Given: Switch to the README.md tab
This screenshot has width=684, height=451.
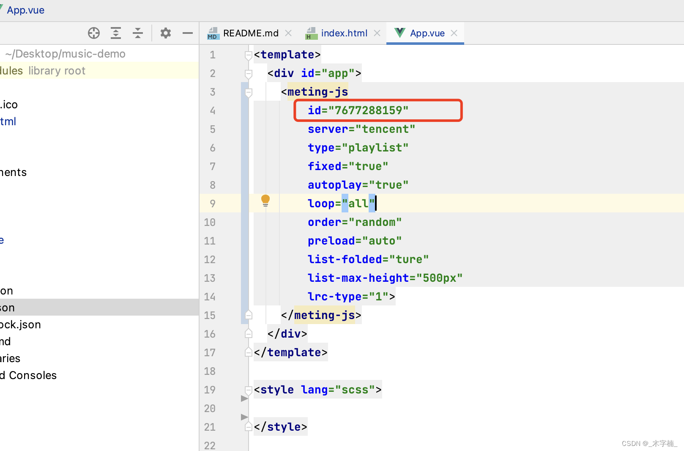Looking at the screenshot, I should tap(251, 33).
